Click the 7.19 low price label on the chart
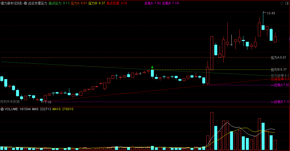 pyautogui.click(x=48, y=102)
